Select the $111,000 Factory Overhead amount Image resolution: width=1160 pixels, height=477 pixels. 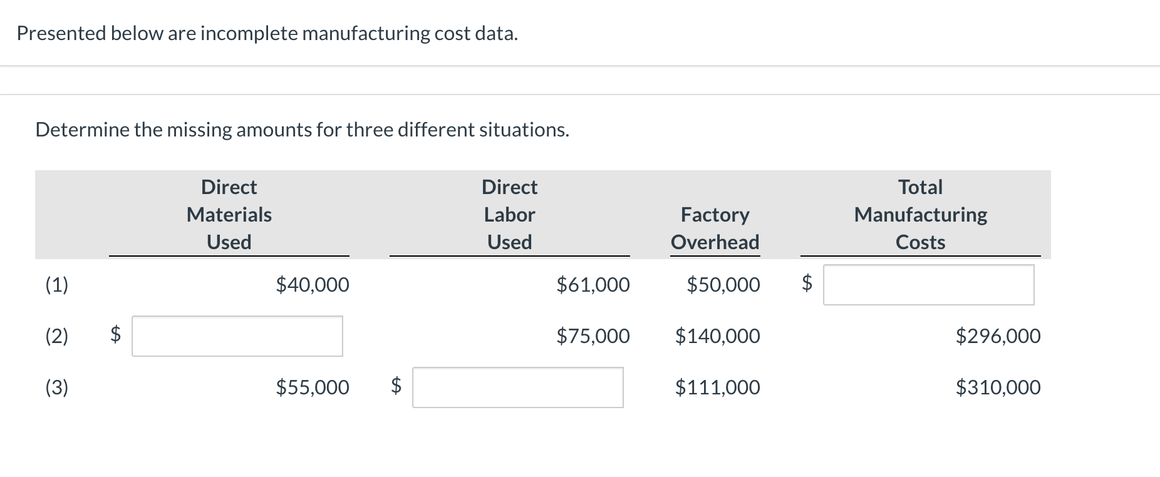click(x=718, y=387)
